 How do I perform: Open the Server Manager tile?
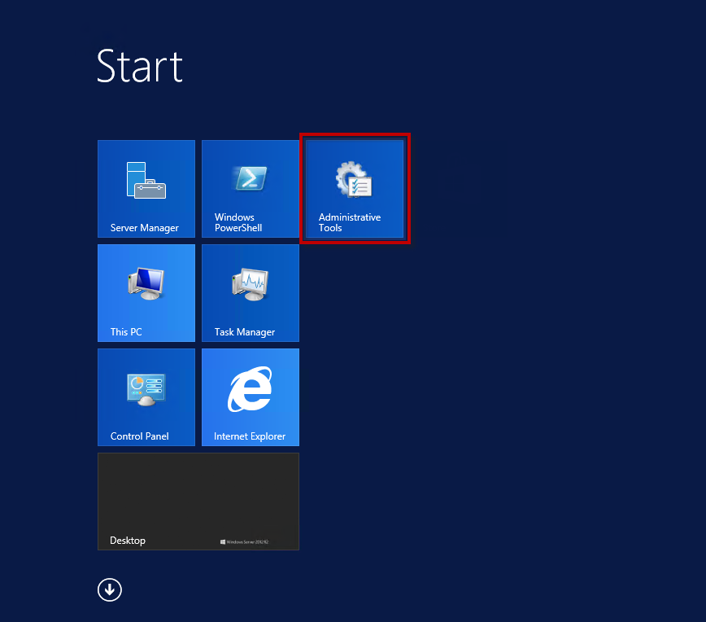pos(146,189)
